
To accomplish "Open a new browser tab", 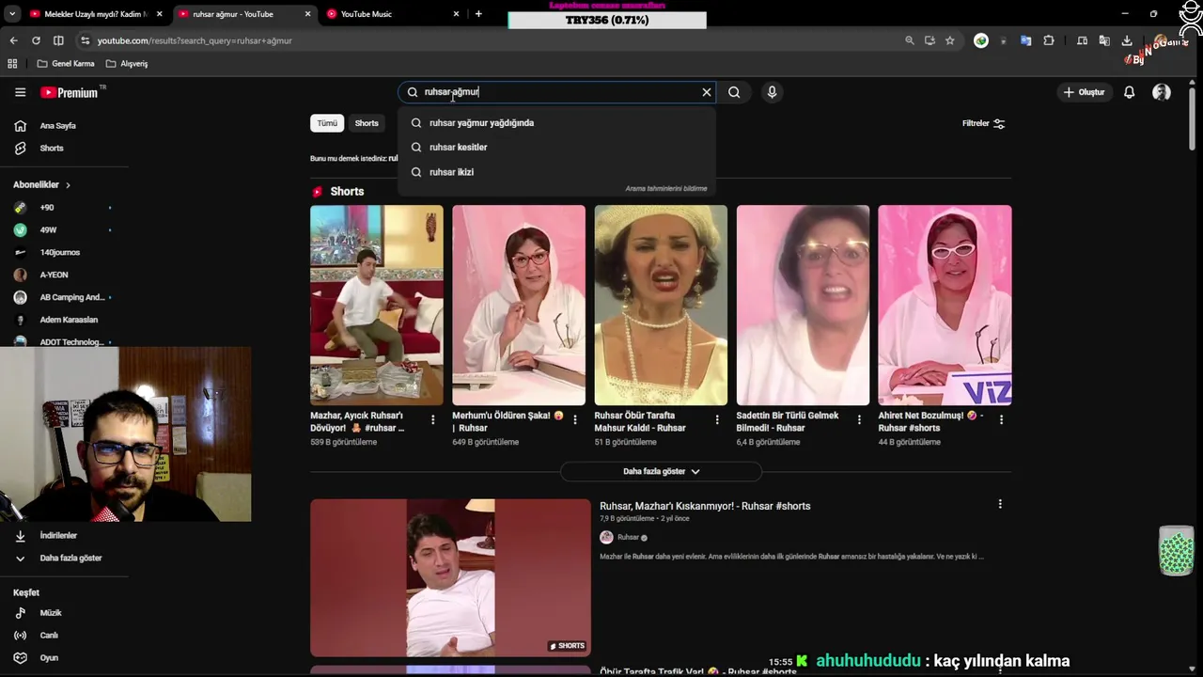I will (x=478, y=14).
